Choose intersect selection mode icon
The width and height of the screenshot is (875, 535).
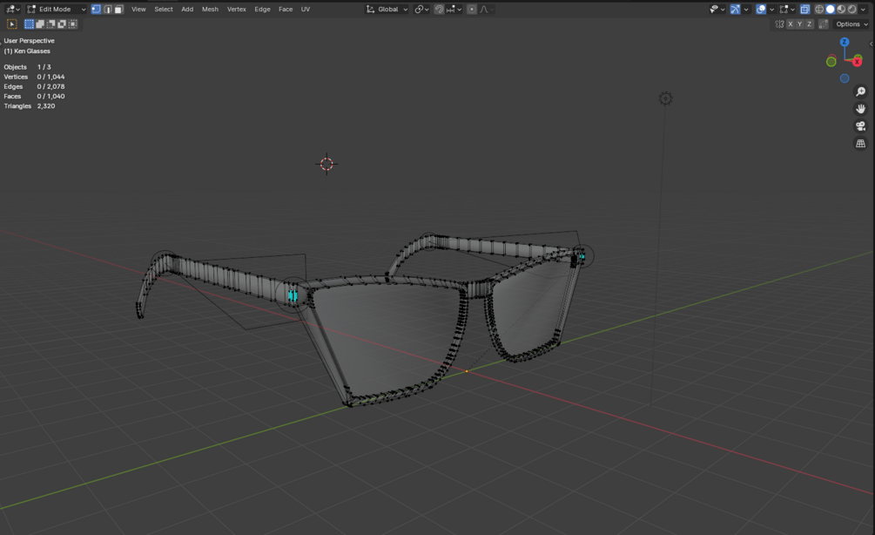tap(72, 24)
